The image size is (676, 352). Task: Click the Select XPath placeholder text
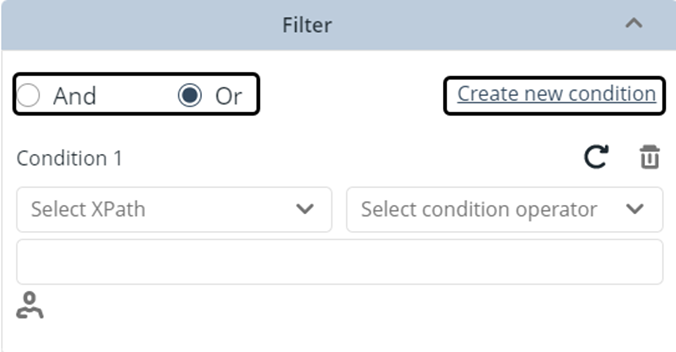88,209
